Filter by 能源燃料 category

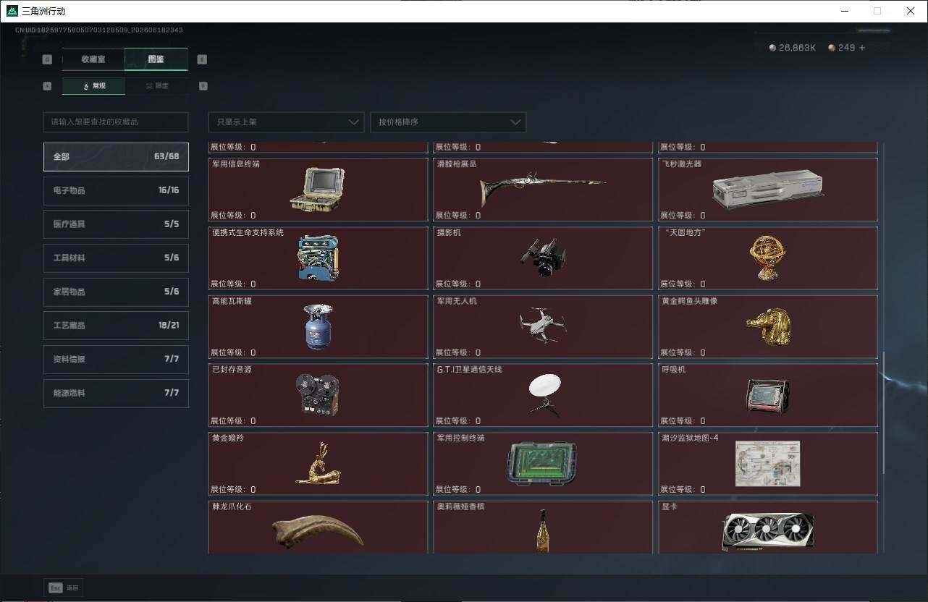point(116,393)
